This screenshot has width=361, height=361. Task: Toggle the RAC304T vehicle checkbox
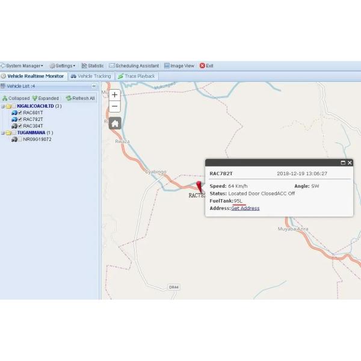[x=20, y=126]
